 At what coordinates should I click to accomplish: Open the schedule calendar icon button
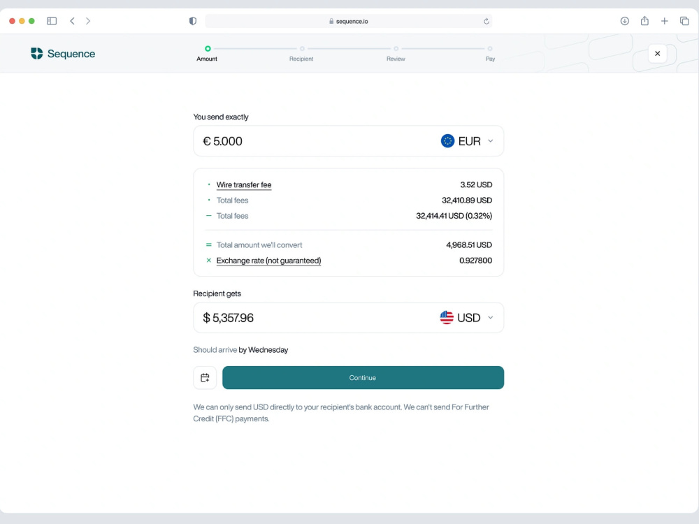click(205, 377)
